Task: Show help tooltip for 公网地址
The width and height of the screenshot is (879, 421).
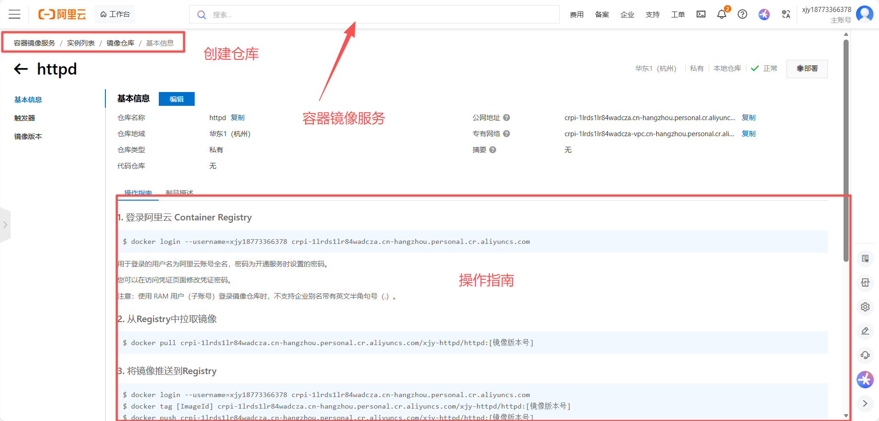Action: tap(507, 118)
